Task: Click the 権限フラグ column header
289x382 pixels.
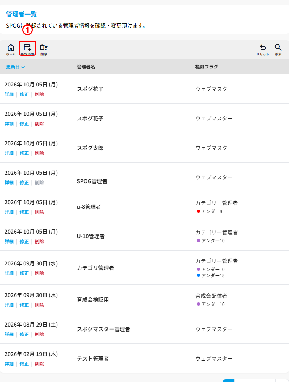Action: pyautogui.click(x=207, y=67)
